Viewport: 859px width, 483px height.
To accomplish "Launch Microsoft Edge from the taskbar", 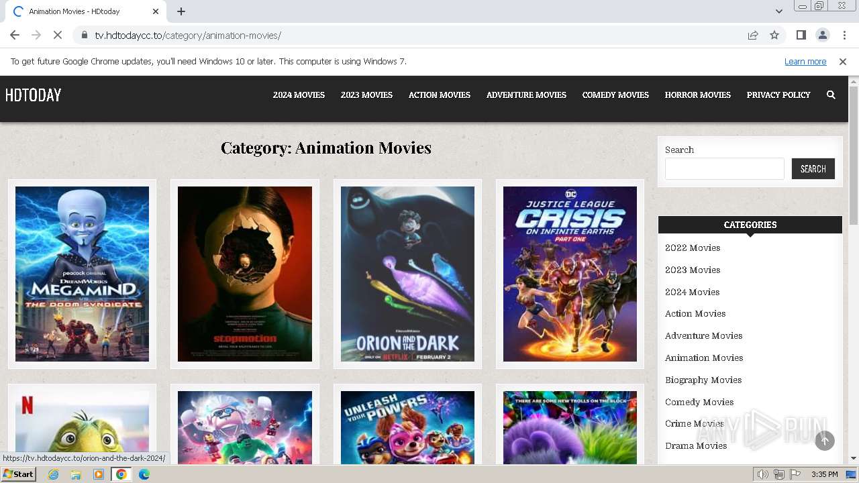I will click(144, 474).
